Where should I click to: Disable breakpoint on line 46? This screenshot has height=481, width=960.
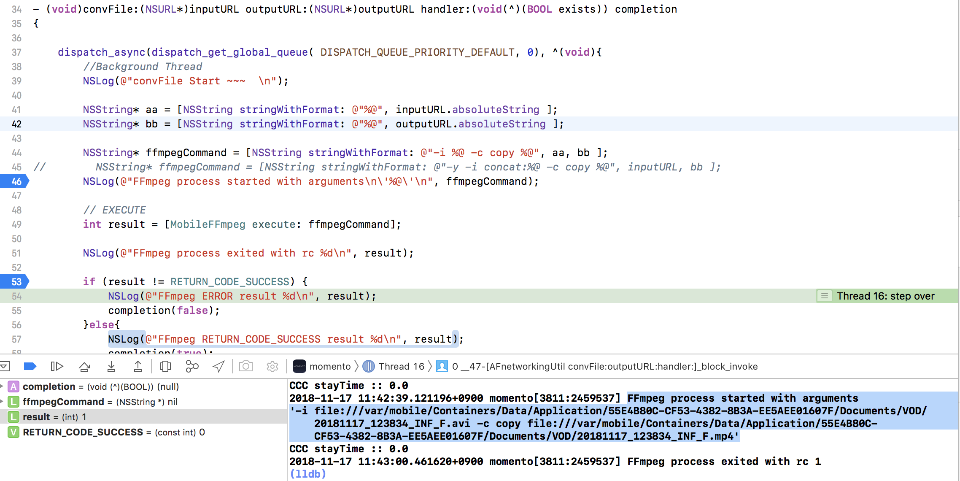click(15, 181)
